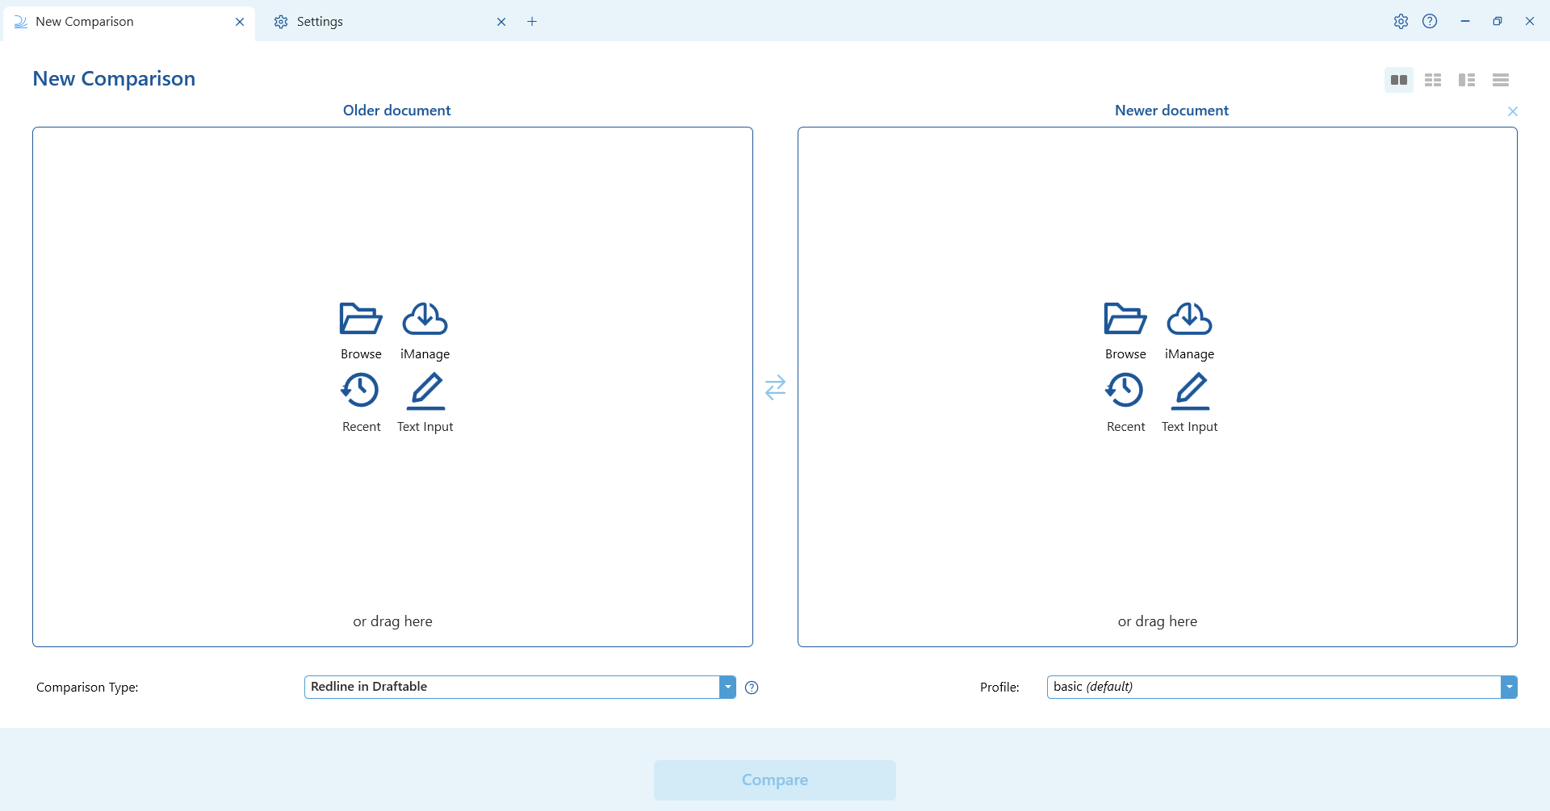Open settings gear in title bar

[x=1401, y=22]
